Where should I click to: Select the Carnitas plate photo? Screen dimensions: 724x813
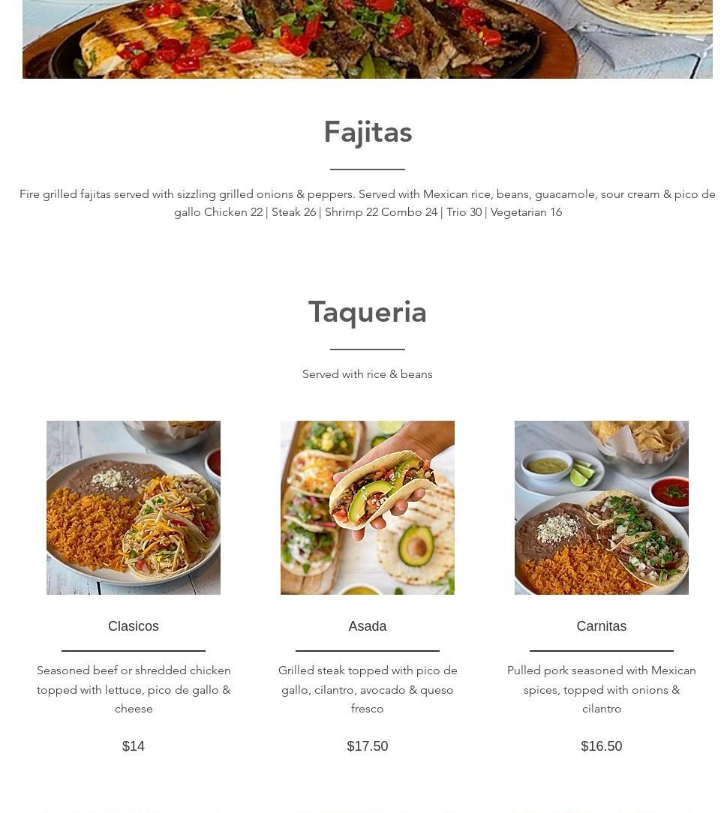click(601, 507)
